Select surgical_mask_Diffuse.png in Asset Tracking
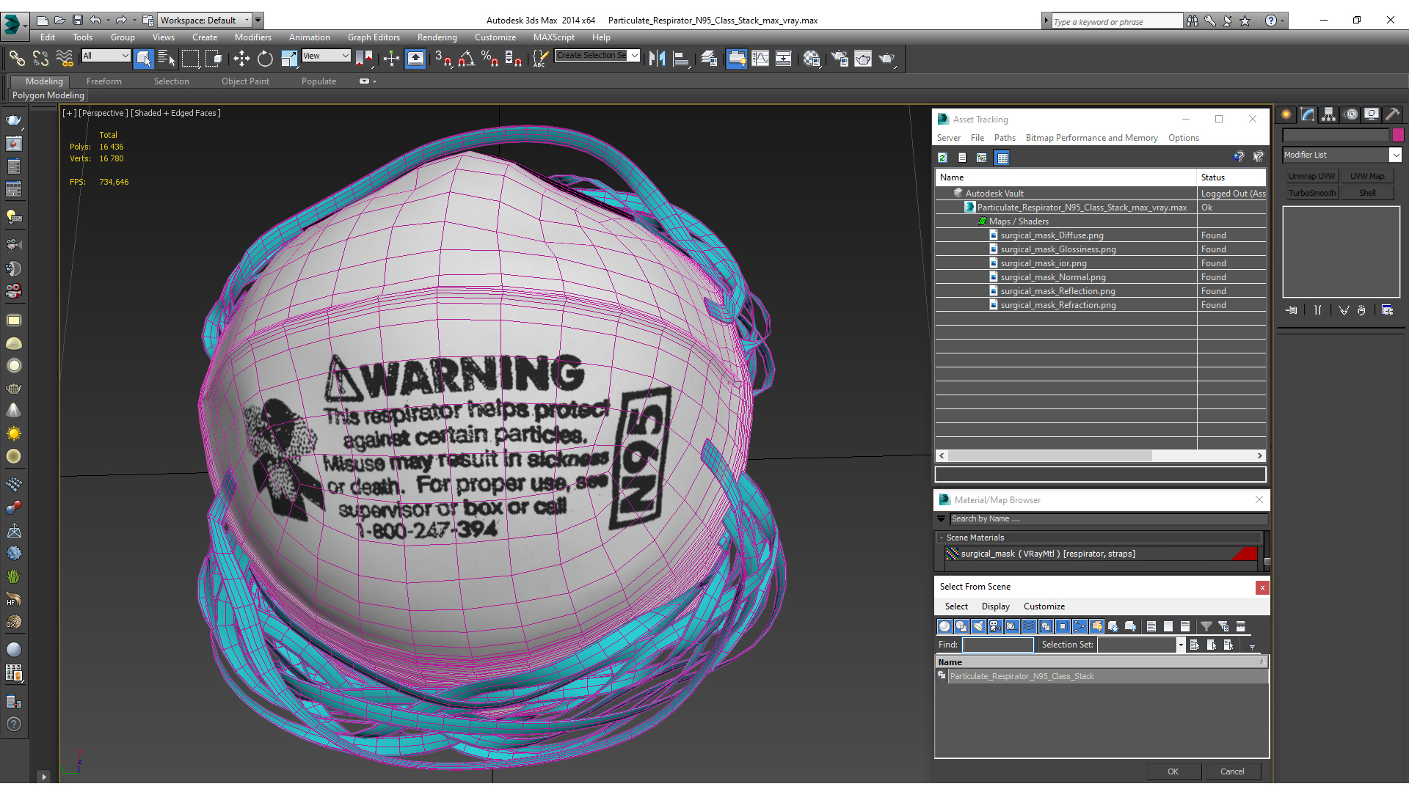This screenshot has width=1409, height=792. 1052,235
